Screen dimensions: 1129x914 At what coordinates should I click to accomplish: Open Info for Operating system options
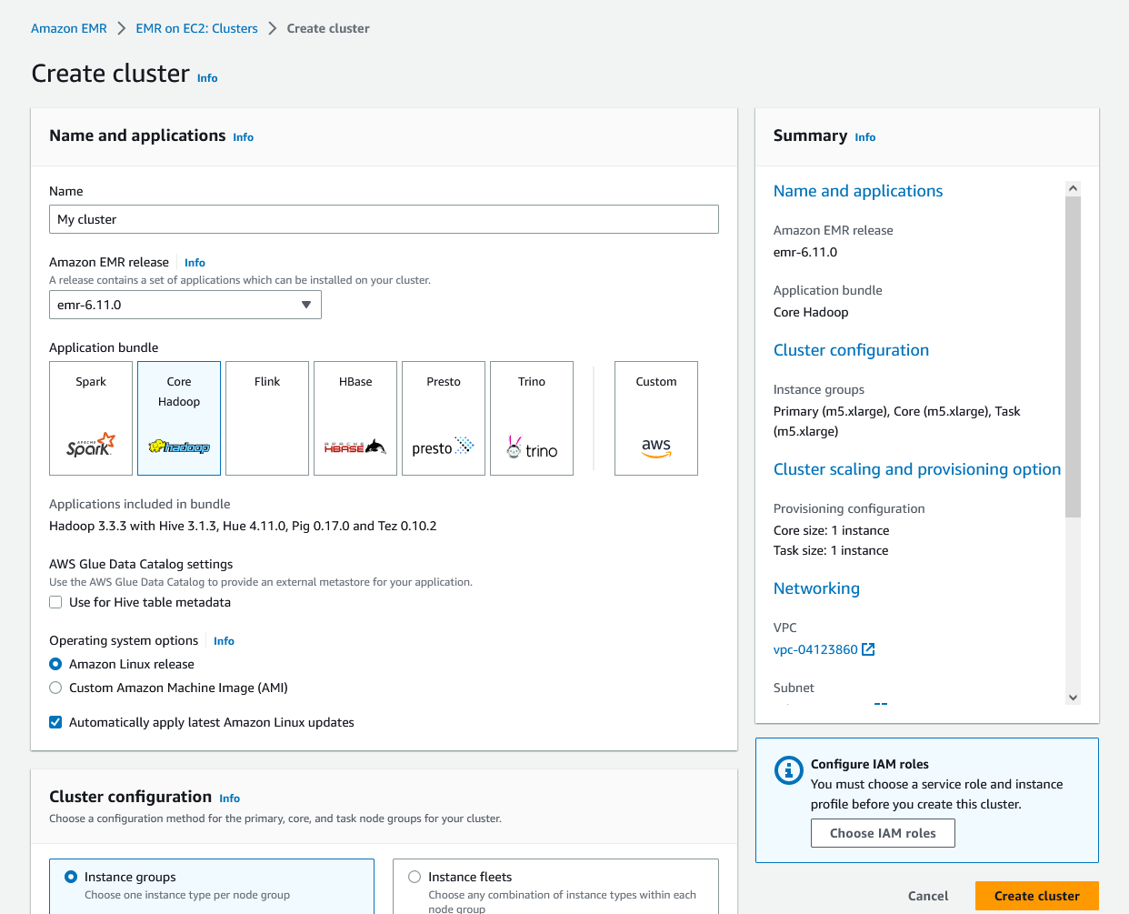click(224, 641)
